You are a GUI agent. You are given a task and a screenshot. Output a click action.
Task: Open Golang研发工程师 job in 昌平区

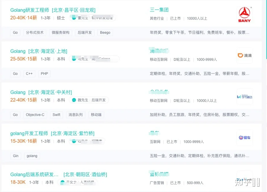click(53, 10)
